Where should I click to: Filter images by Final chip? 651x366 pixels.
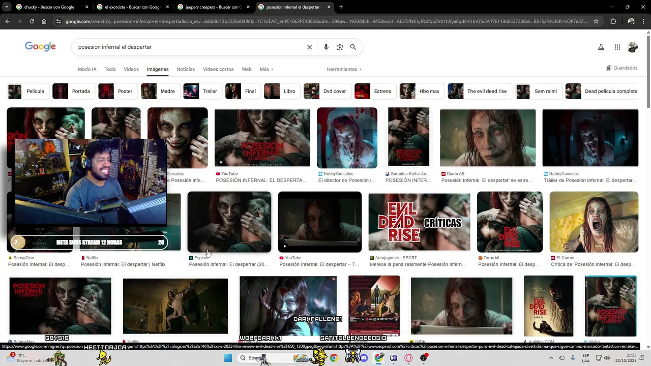(x=243, y=91)
